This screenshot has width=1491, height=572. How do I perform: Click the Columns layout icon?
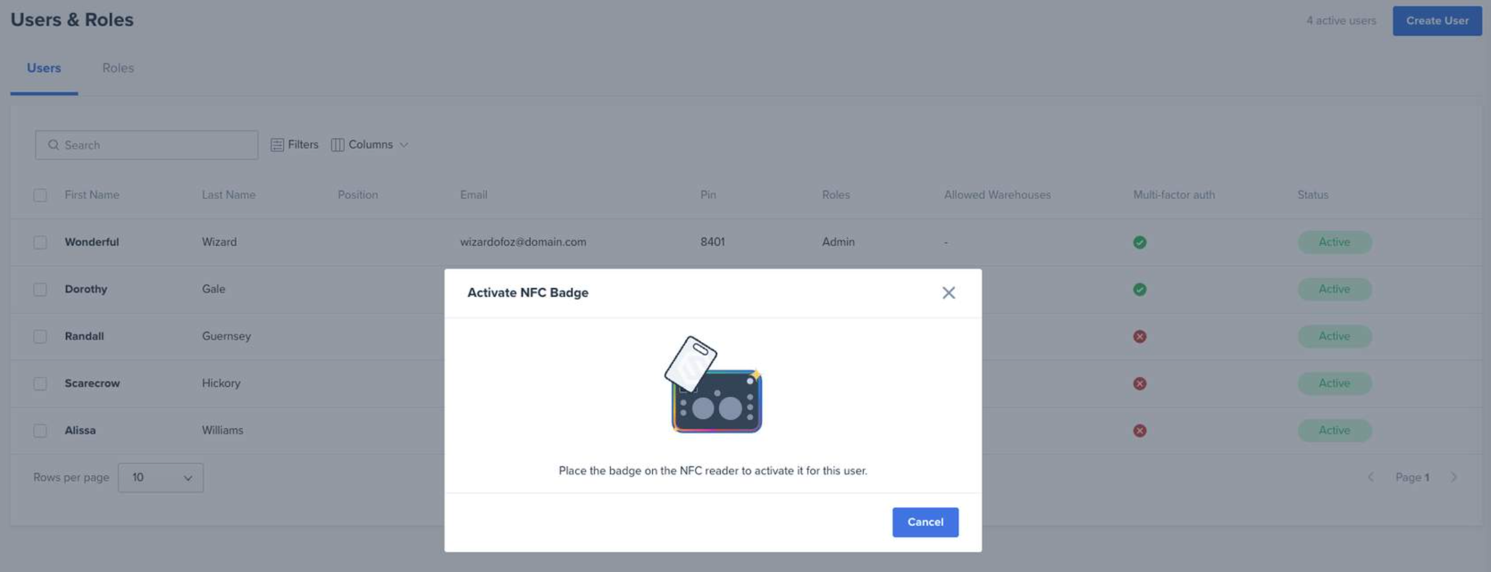coord(338,145)
